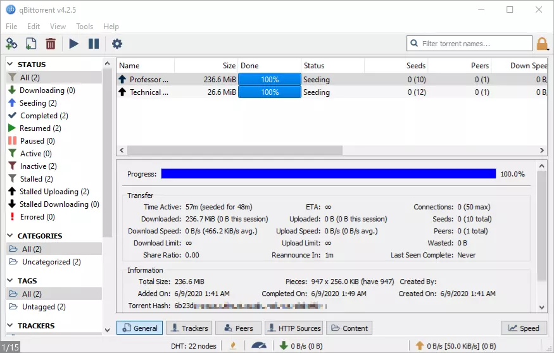Open Options via the gear icon
This screenshot has height=353, width=554.
click(117, 44)
